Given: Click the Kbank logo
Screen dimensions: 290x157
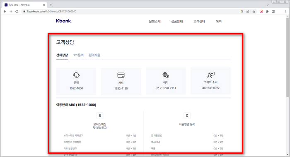Looking at the screenshot, I should (x=63, y=21).
